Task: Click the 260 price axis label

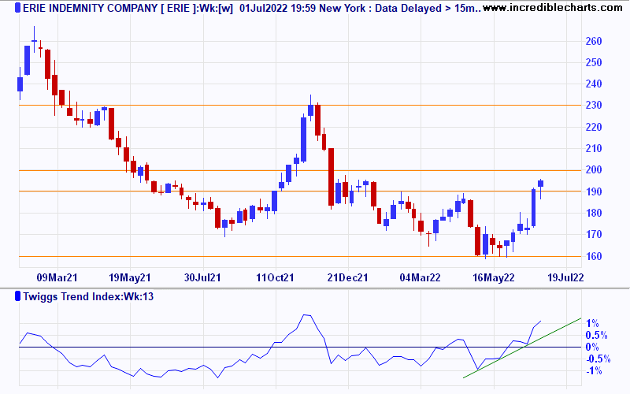Action: [x=594, y=41]
